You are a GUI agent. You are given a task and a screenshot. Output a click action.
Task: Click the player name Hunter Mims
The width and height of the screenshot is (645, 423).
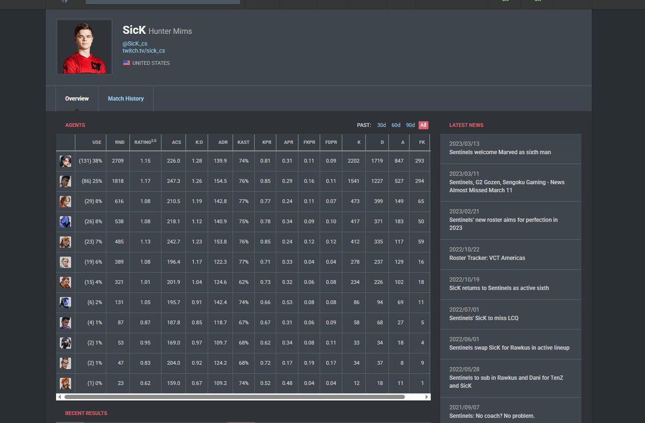(x=170, y=31)
